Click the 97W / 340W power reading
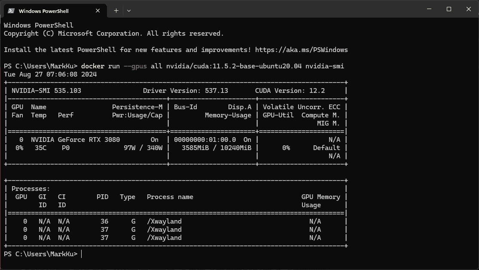Image resolution: width=479 pixels, height=270 pixels. click(x=143, y=148)
